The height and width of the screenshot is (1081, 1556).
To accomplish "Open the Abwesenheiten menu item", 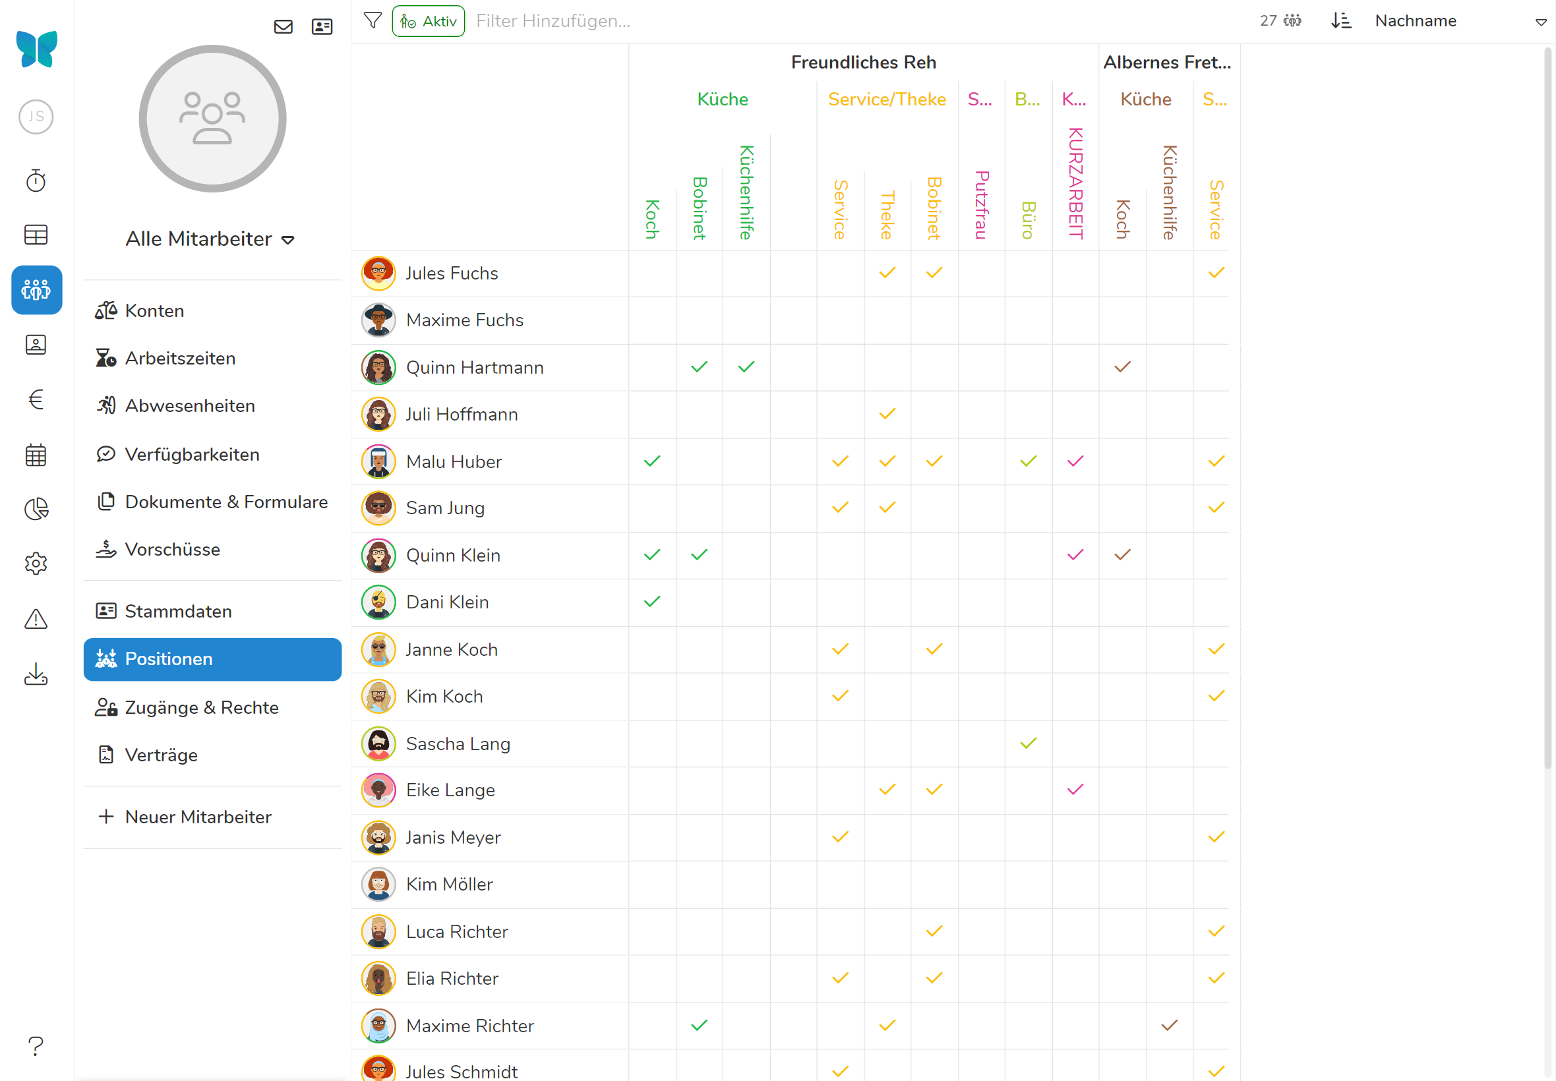I will [x=190, y=406].
